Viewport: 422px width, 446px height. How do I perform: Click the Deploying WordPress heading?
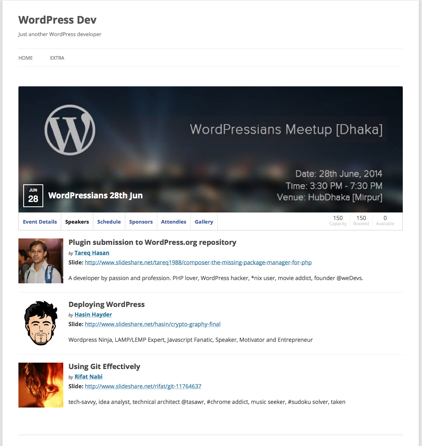point(107,305)
